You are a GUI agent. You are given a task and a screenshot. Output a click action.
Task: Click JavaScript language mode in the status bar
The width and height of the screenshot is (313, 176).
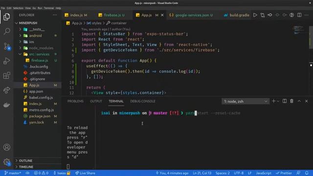coord(264,173)
